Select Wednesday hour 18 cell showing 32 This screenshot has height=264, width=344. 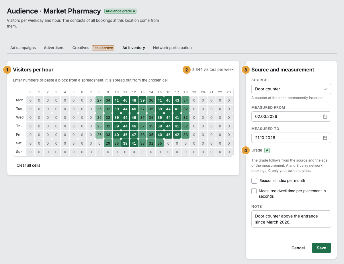185,118
